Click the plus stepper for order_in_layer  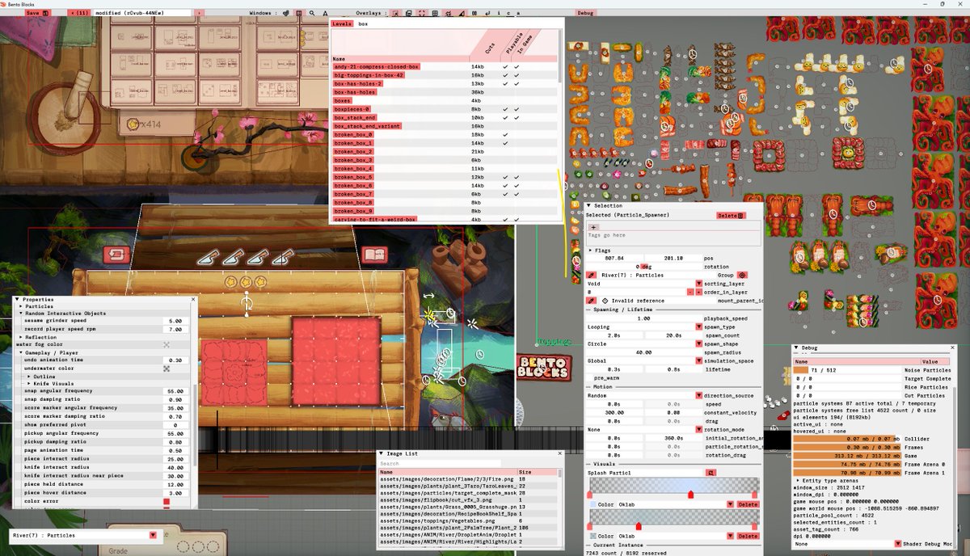tap(699, 292)
